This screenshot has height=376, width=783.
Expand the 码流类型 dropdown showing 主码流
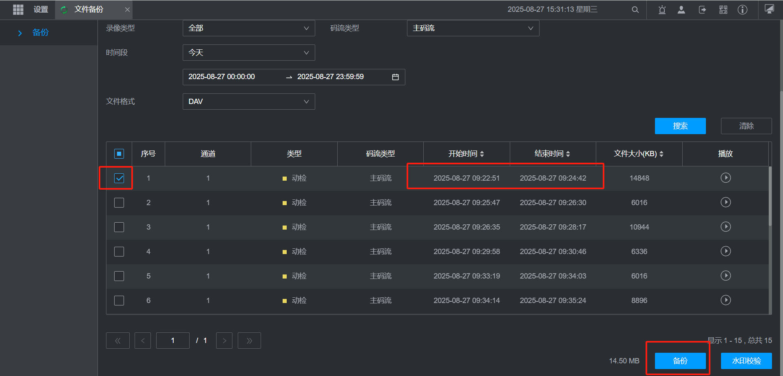tap(473, 28)
